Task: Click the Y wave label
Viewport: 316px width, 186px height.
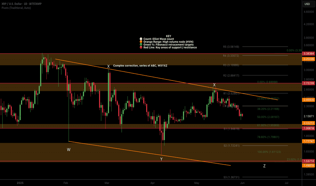Action: click(x=161, y=159)
